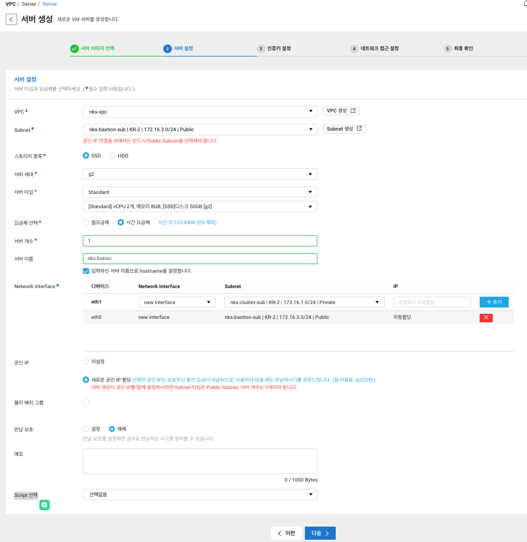Click eth1 IP input field

[x=432, y=302]
